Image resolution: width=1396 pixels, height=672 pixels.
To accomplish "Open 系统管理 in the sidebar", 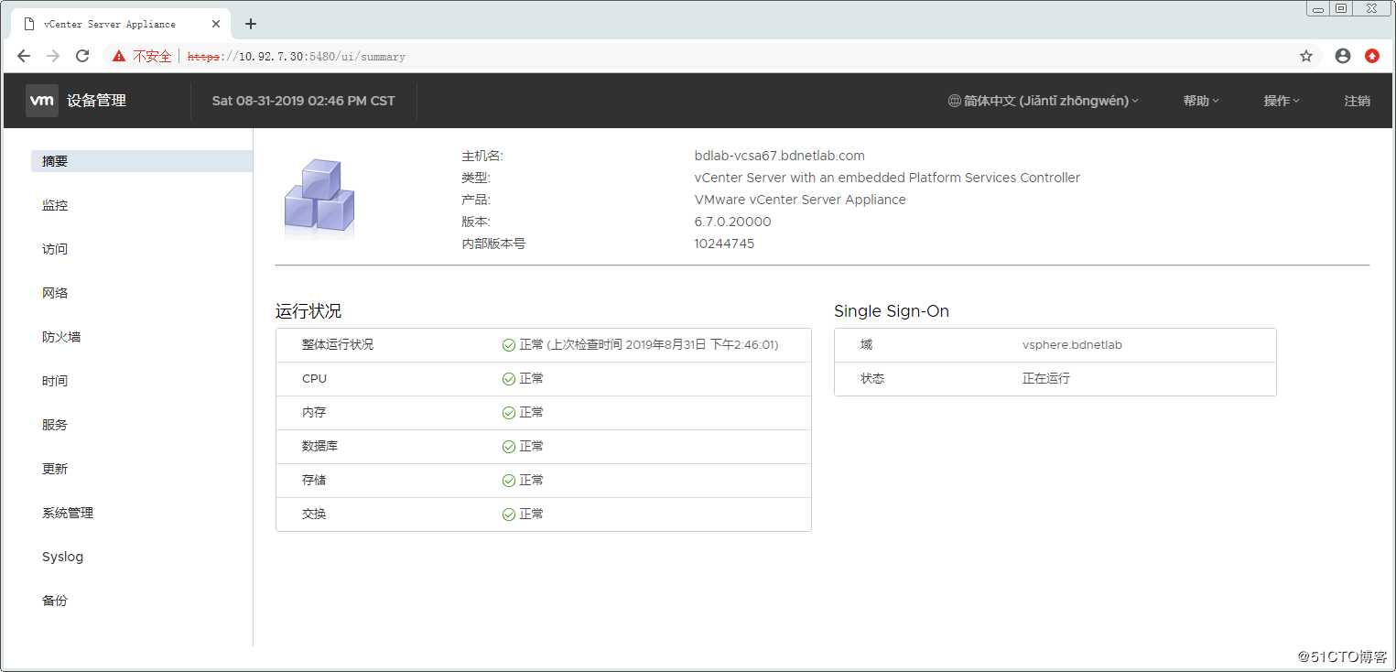I will pyautogui.click(x=68, y=513).
